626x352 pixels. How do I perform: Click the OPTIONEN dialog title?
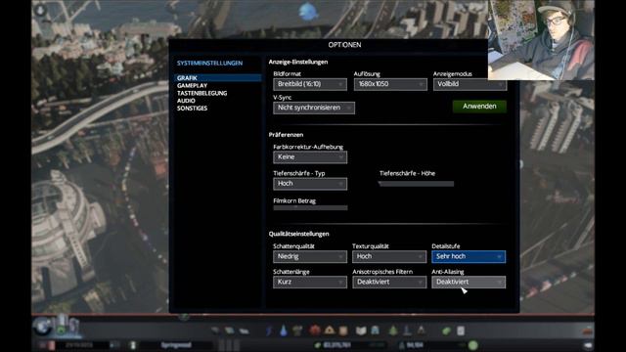[344, 45]
